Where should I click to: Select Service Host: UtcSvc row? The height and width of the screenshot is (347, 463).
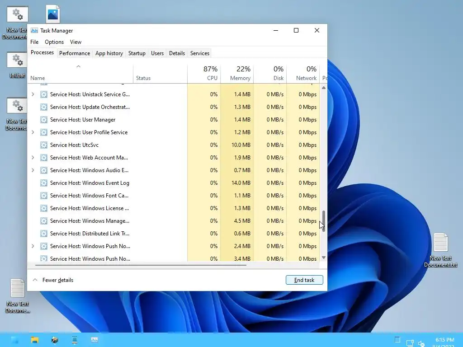tap(174, 145)
